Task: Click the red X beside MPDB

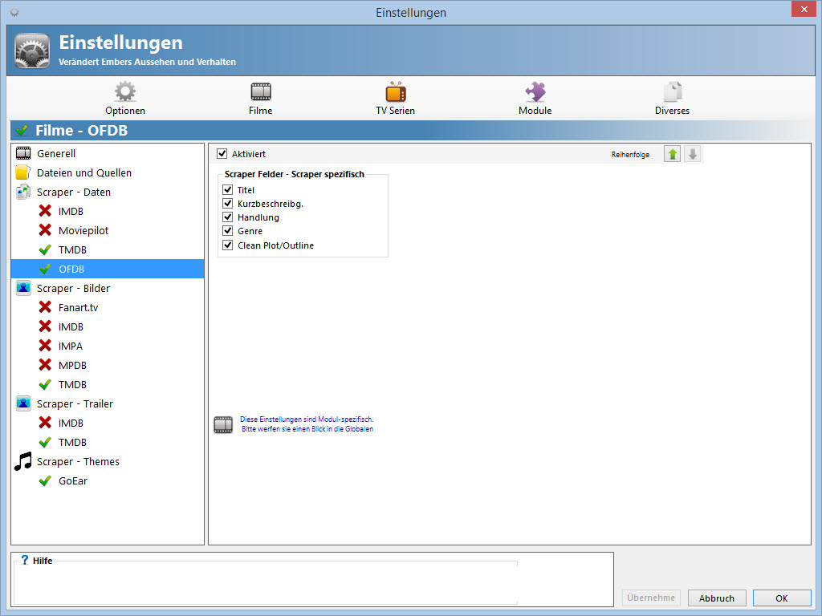Action: tap(45, 365)
